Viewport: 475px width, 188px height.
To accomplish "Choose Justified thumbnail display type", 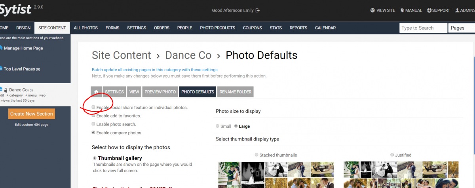I will point(392,155).
